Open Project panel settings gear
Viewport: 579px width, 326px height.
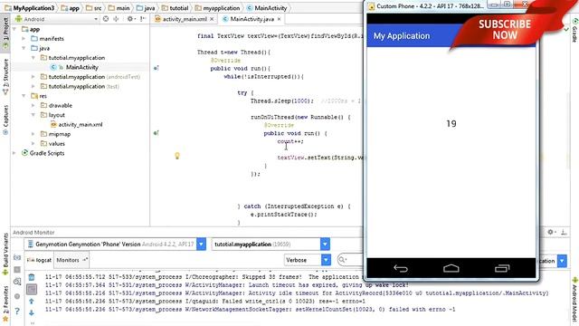pyautogui.click(x=130, y=18)
